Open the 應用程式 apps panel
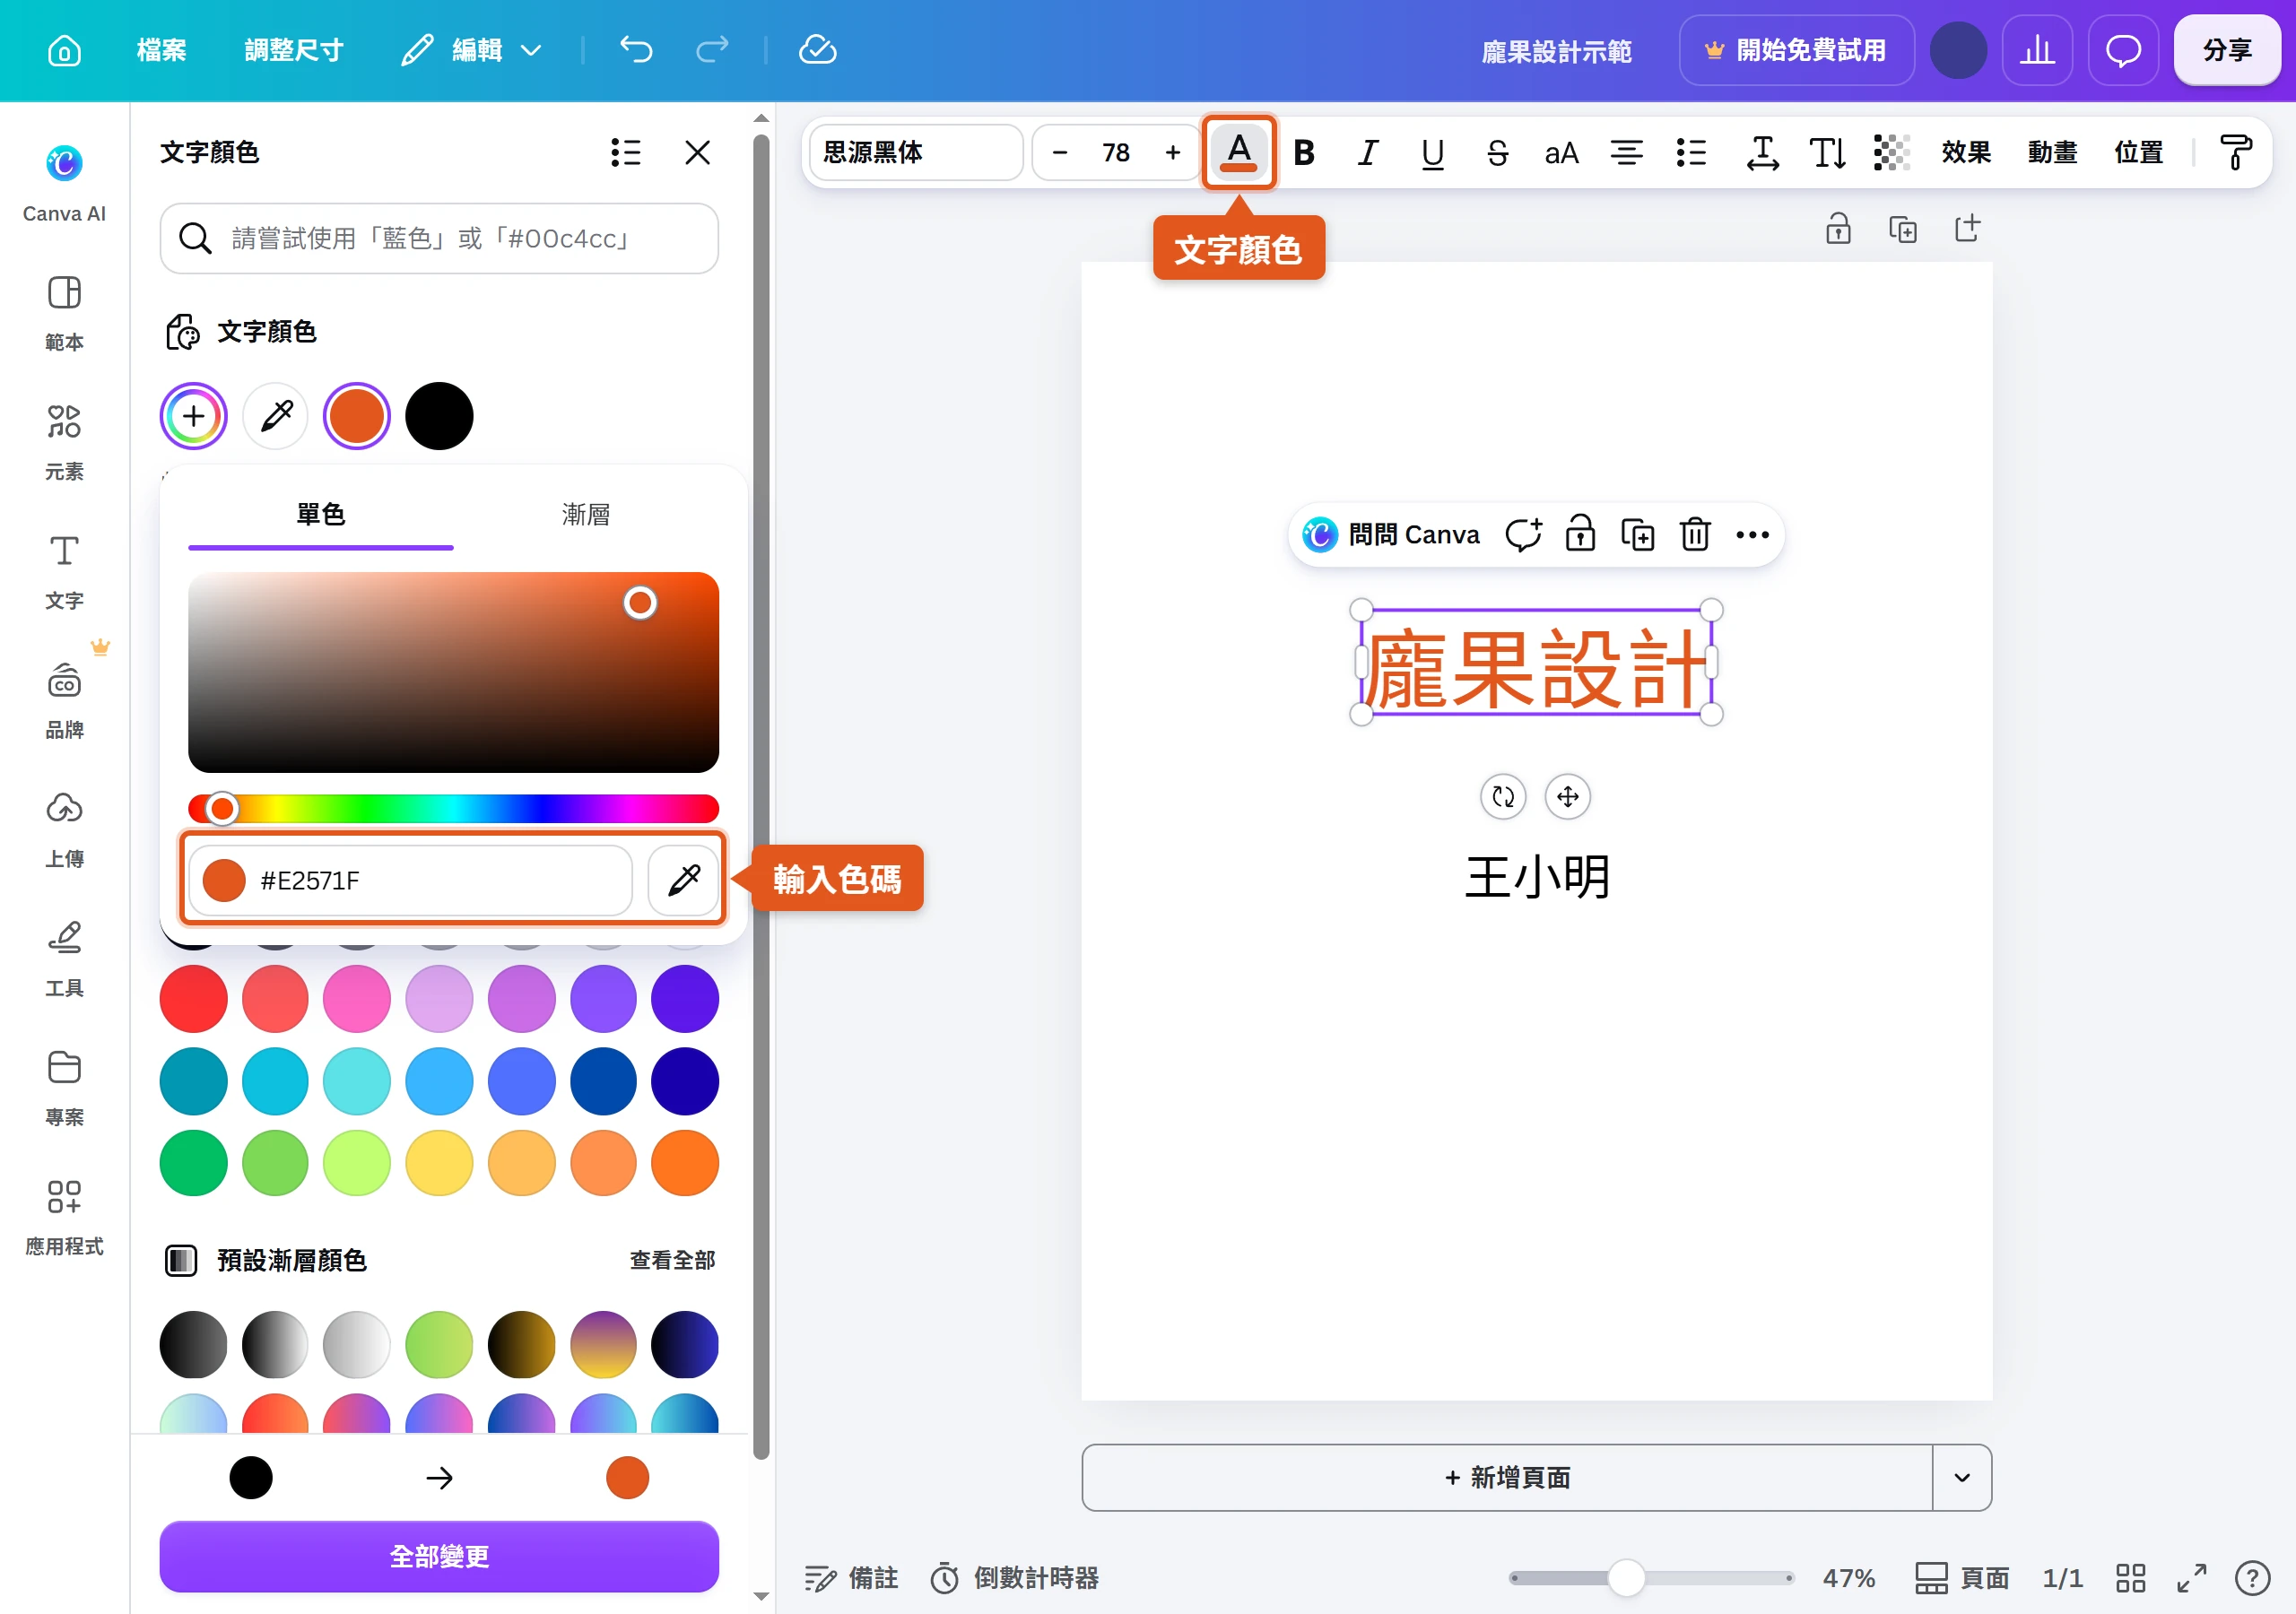The image size is (2296, 1614). tap(64, 1216)
